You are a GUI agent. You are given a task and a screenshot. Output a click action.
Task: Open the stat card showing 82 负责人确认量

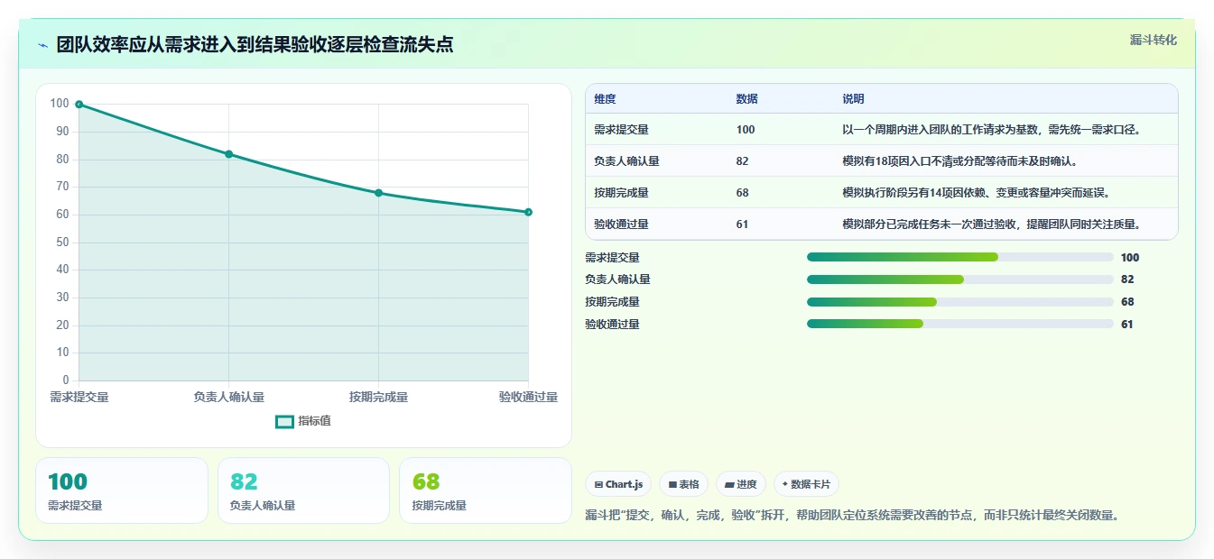(303, 490)
